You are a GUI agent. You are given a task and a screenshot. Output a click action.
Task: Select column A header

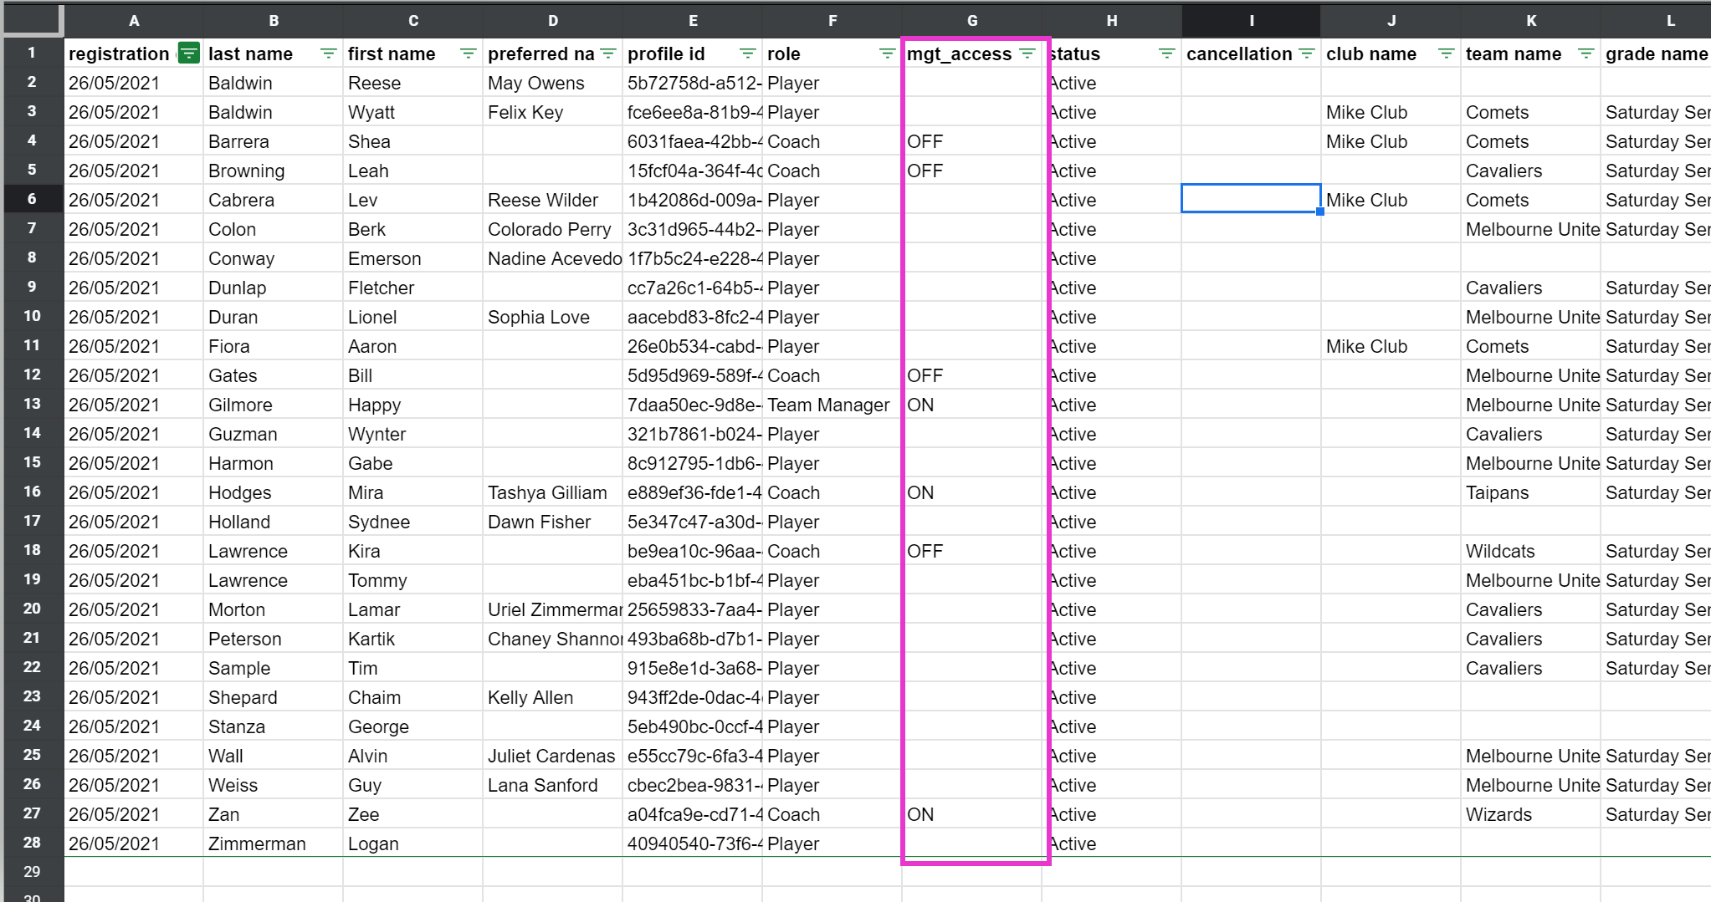134,21
